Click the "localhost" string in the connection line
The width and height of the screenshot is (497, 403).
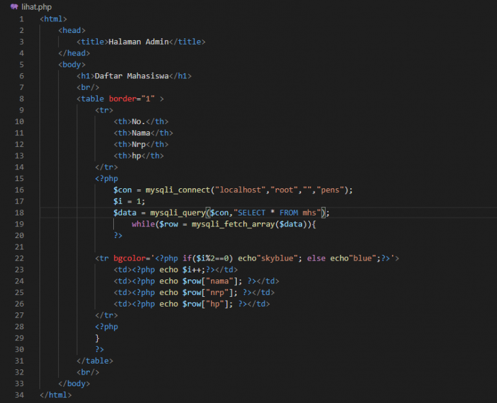point(243,190)
